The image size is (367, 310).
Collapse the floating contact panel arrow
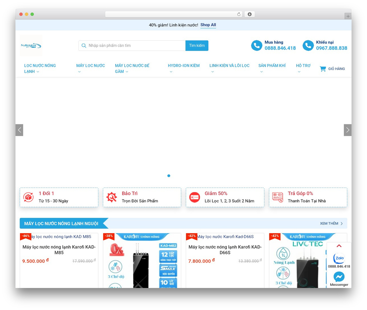click(x=339, y=246)
